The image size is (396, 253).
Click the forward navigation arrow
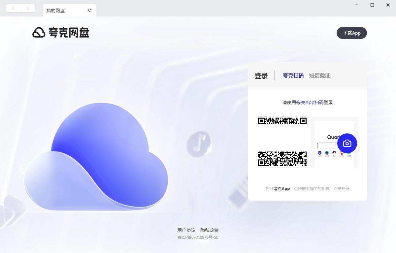[x=28, y=8]
